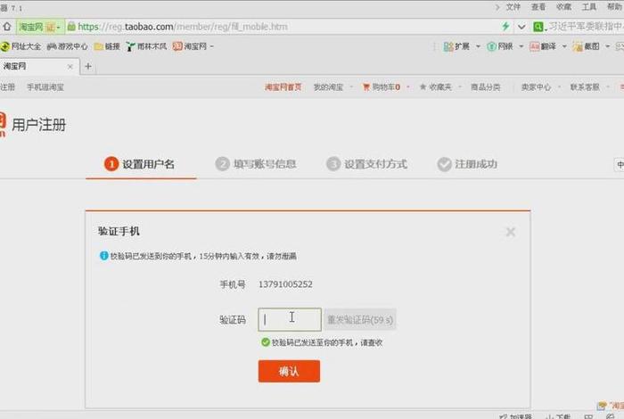Click the 重发验证码 resend button
624x419 pixels.
point(360,319)
